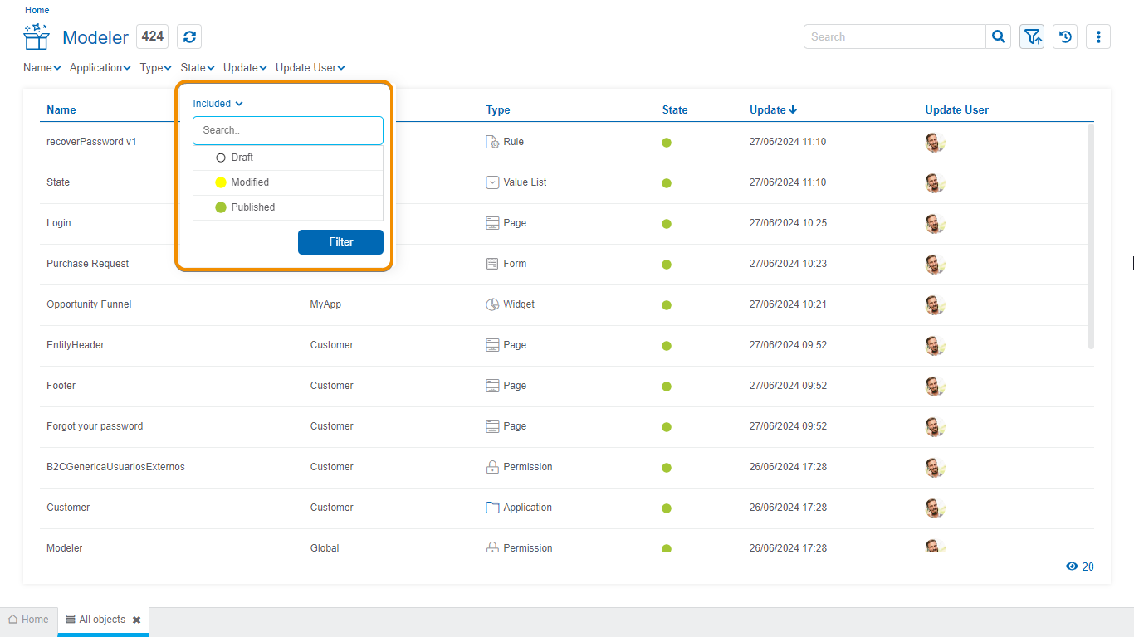
Task: Switch to the All objects tab
Action: [95, 620]
